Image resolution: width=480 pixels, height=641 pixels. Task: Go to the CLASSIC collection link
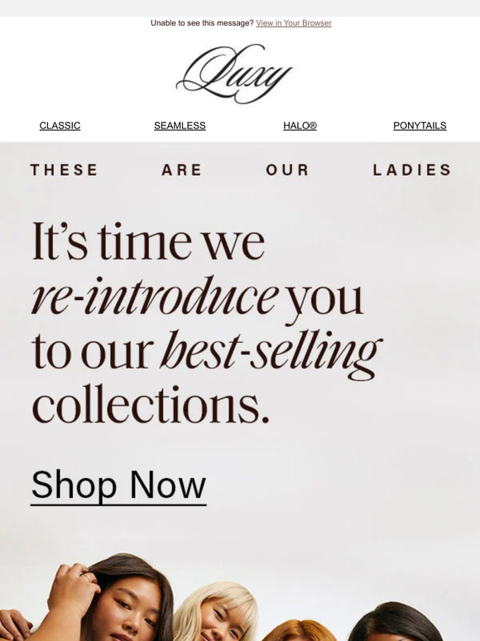coord(60,126)
